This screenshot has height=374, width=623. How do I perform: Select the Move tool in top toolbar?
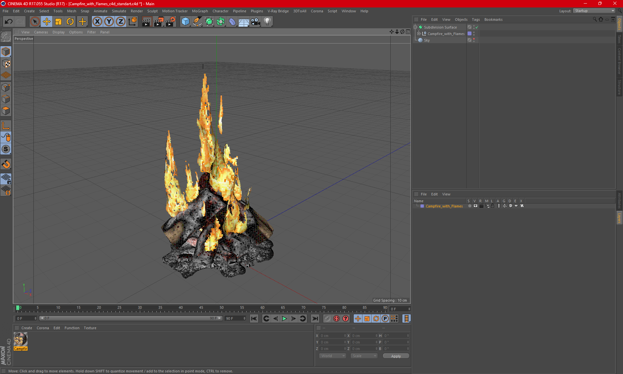pyautogui.click(x=47, y=22)
